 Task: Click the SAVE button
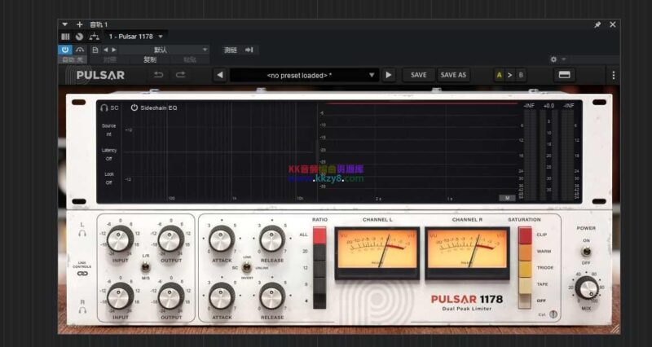pos(419,75)
